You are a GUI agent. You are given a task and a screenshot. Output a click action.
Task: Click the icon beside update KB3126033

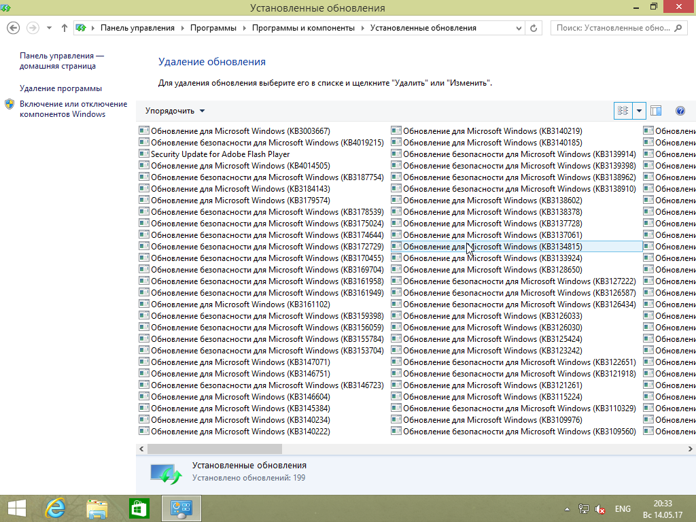(396, 315)
